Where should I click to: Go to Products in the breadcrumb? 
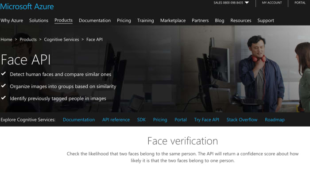coord(28,39)
